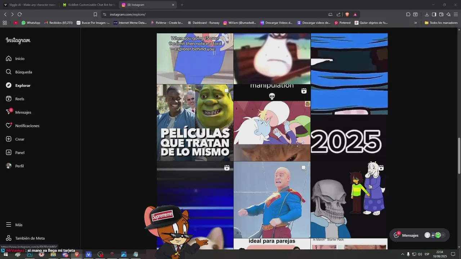Screen dimensions: 461x259
Task: Open Buscar Por Imagen bookmark
Action: point(93,23)
